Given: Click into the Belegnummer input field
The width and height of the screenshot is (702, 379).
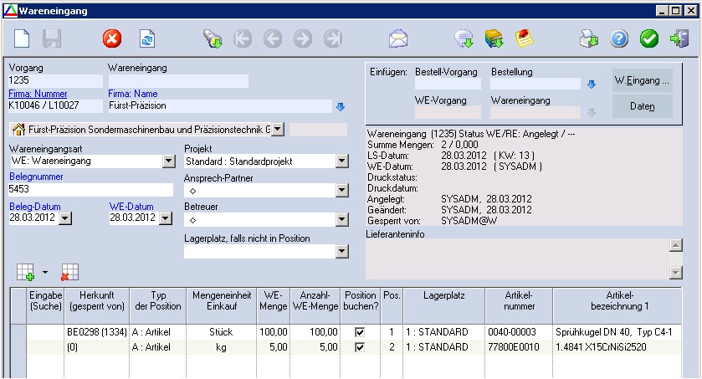Looking at the screenshot, I should point(88,190).
